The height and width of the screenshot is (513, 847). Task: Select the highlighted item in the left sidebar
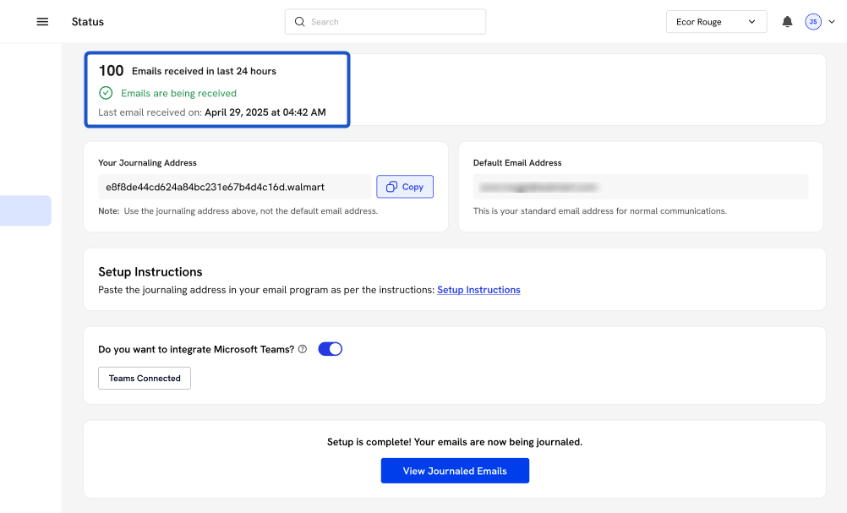point(25,210)
